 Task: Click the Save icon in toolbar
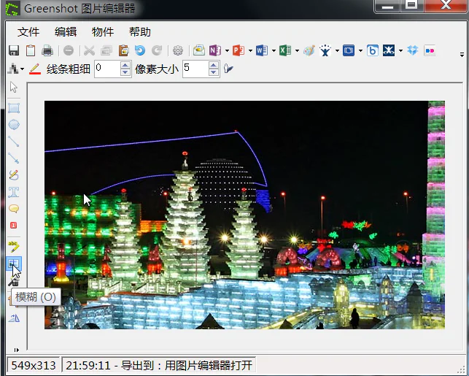point(14,50)
